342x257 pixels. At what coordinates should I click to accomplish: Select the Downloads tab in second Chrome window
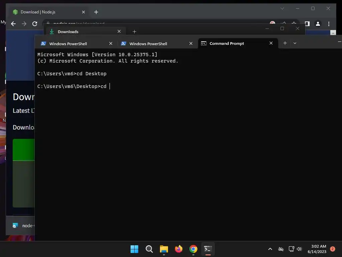(x=86, y=32)
